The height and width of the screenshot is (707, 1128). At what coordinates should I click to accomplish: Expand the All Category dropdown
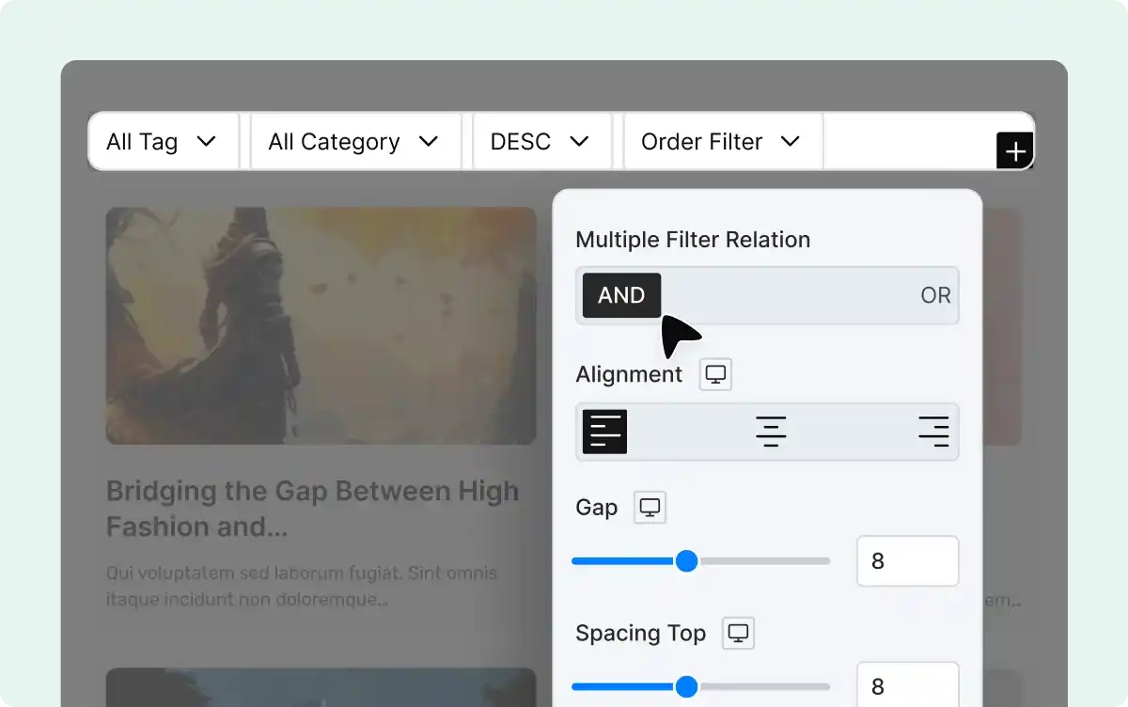point(354,142)
